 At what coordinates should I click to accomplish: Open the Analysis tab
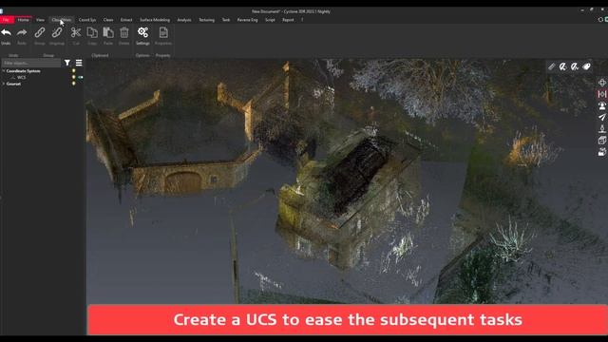(x=184, y=20)
